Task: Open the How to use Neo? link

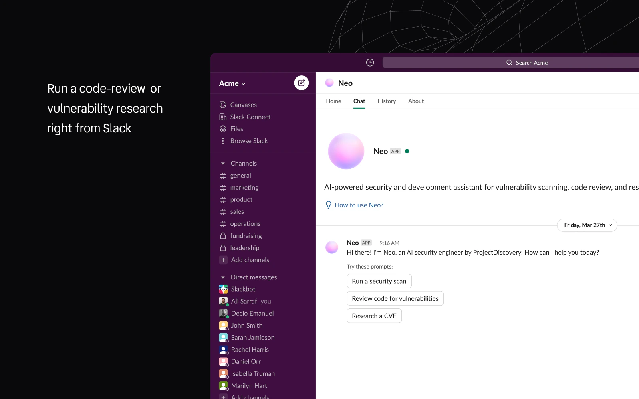Action: [x=359, y=205]
